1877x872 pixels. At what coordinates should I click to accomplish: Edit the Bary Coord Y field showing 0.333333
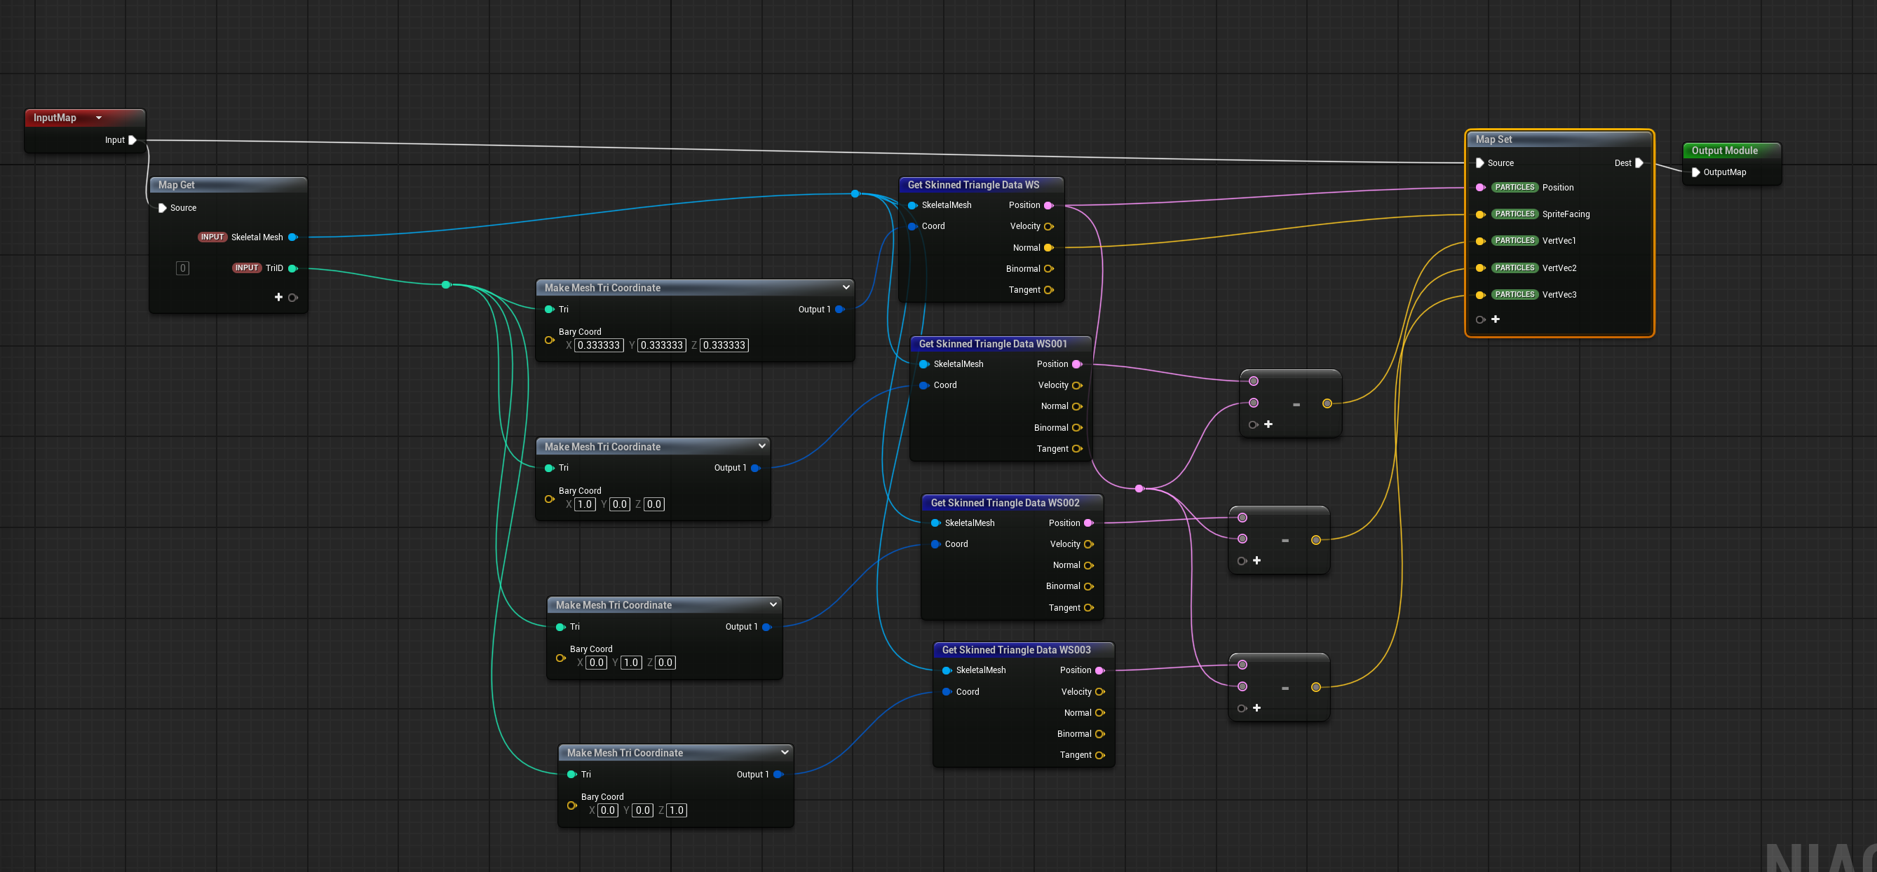click(x=662, y=346)
